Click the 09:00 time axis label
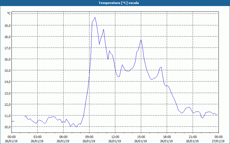 coord(89,137)
